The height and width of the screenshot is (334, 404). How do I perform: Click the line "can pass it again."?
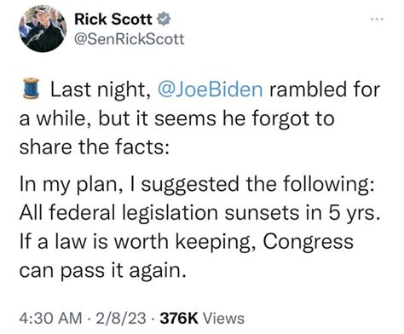pyautogui.click(x=102, y=271)
